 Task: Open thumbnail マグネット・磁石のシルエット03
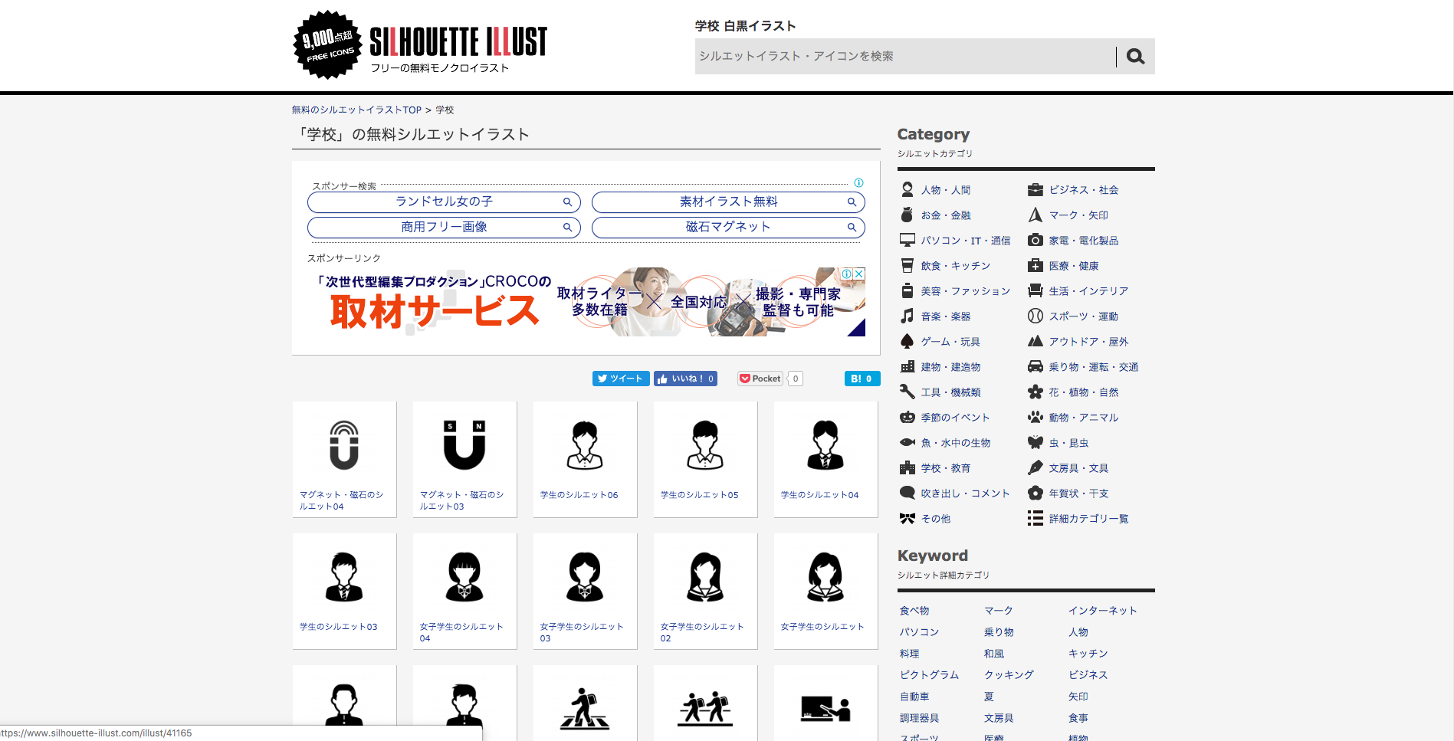[x=464, y=459]
